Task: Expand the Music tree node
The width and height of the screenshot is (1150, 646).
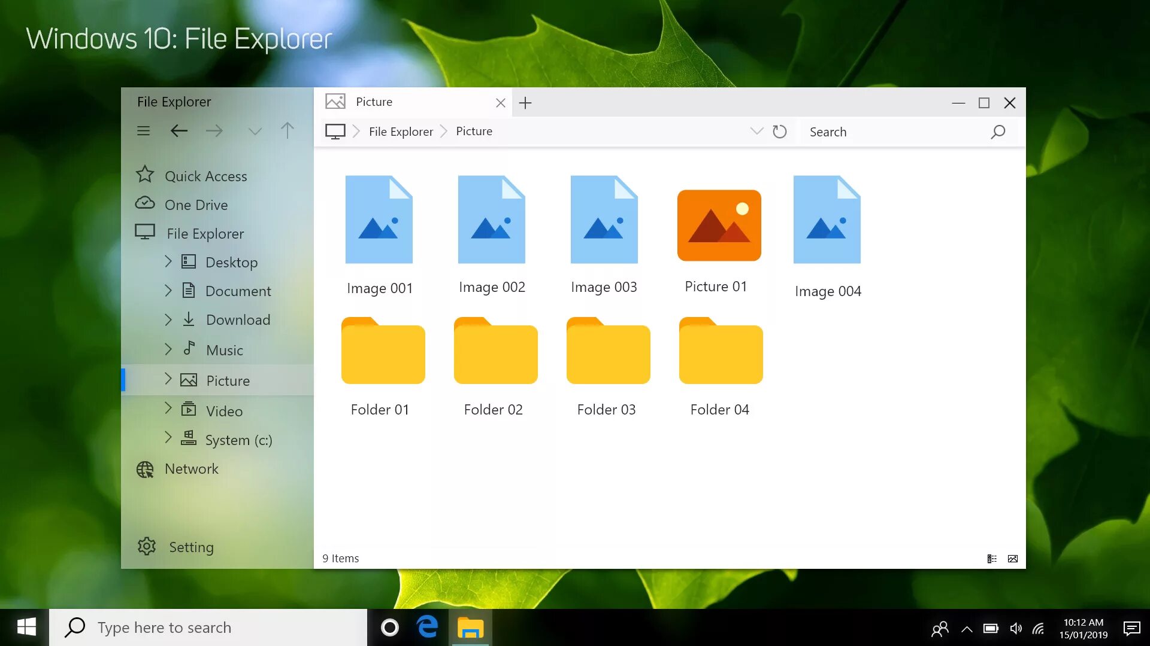Action: (x=168, y=349)
